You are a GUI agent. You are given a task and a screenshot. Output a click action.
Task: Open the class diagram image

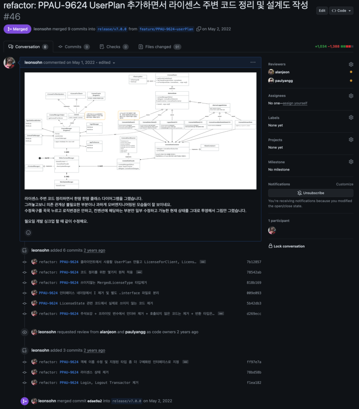(140, 131)
